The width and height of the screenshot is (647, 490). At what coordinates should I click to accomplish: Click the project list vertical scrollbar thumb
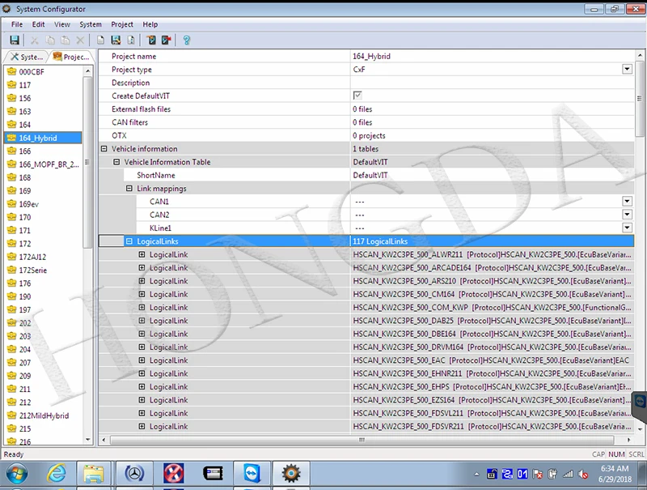[x=87, y=162]
